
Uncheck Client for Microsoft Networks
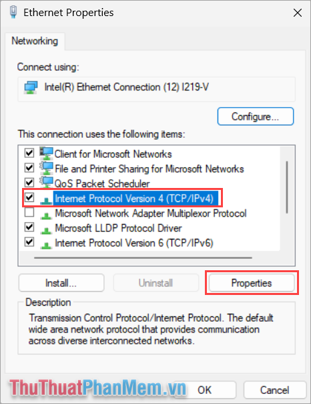[x=29, y=153]
